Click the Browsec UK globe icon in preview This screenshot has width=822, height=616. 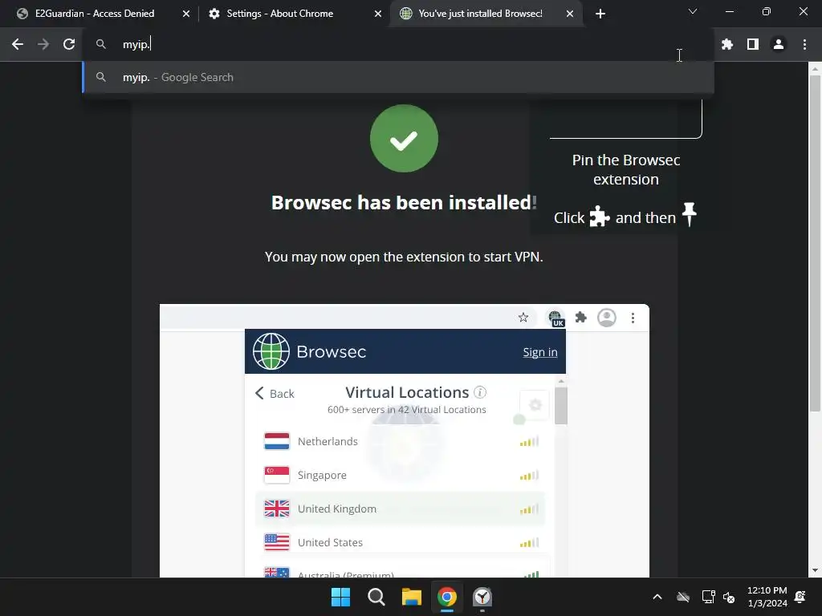(x=555, y=318)
